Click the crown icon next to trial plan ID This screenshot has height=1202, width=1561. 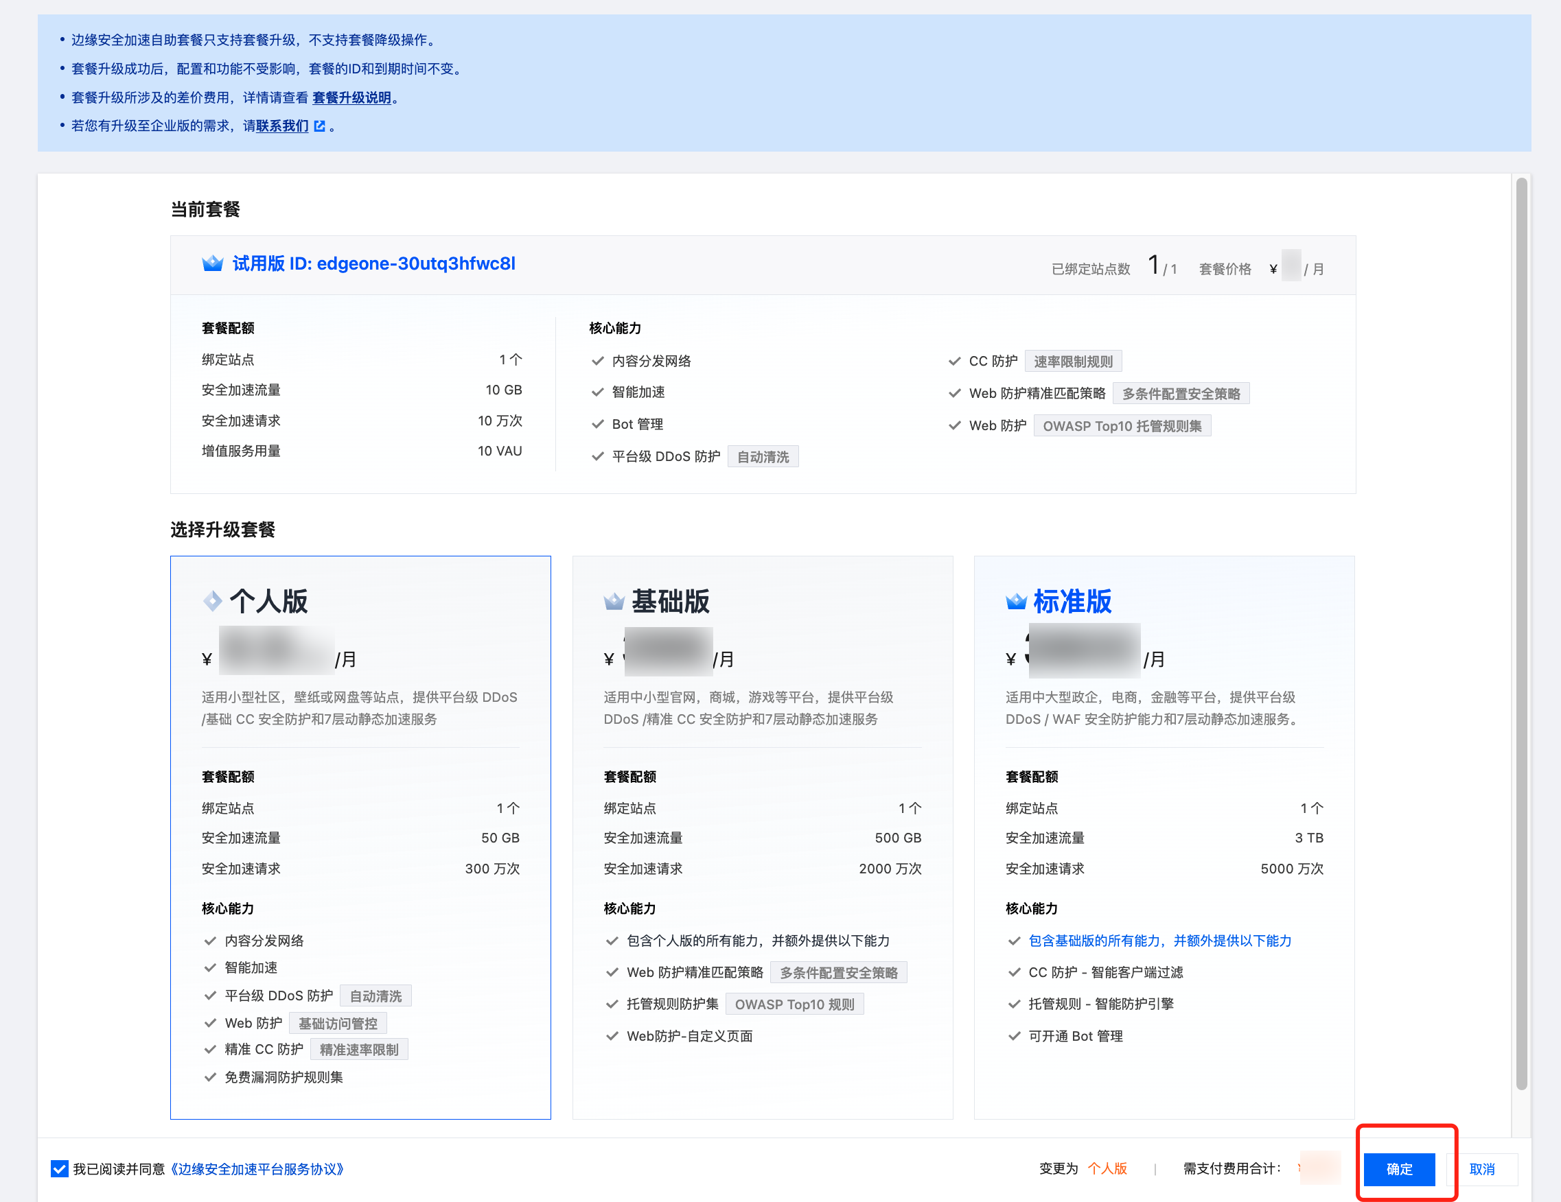(212, 263)
